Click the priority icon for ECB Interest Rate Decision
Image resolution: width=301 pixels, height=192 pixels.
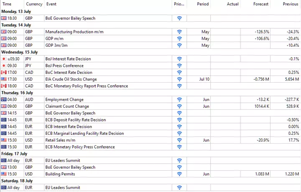point(179,126)
